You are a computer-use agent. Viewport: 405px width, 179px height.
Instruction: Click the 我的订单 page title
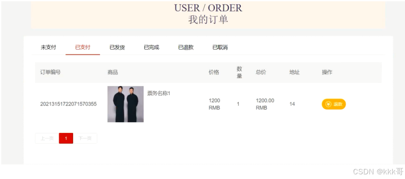point(208,19)
